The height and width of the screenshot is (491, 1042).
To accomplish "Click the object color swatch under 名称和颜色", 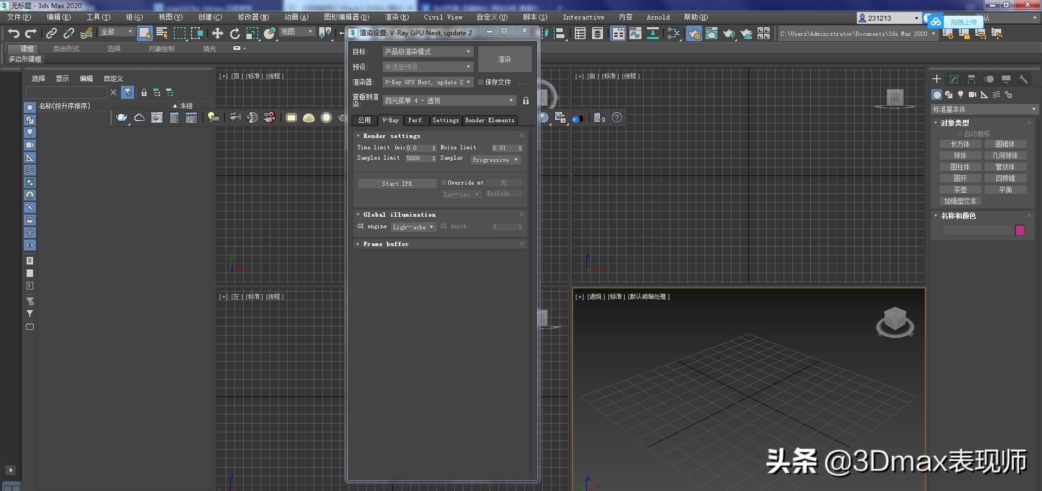I will pyautogui.click(x=1020, y=230).
